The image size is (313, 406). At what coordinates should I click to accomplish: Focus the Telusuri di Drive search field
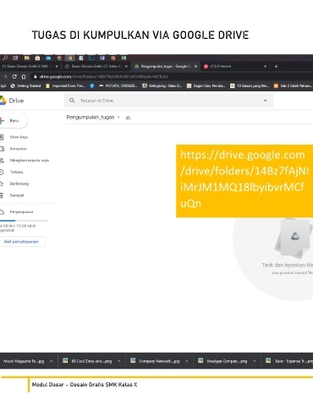point(168,101)
